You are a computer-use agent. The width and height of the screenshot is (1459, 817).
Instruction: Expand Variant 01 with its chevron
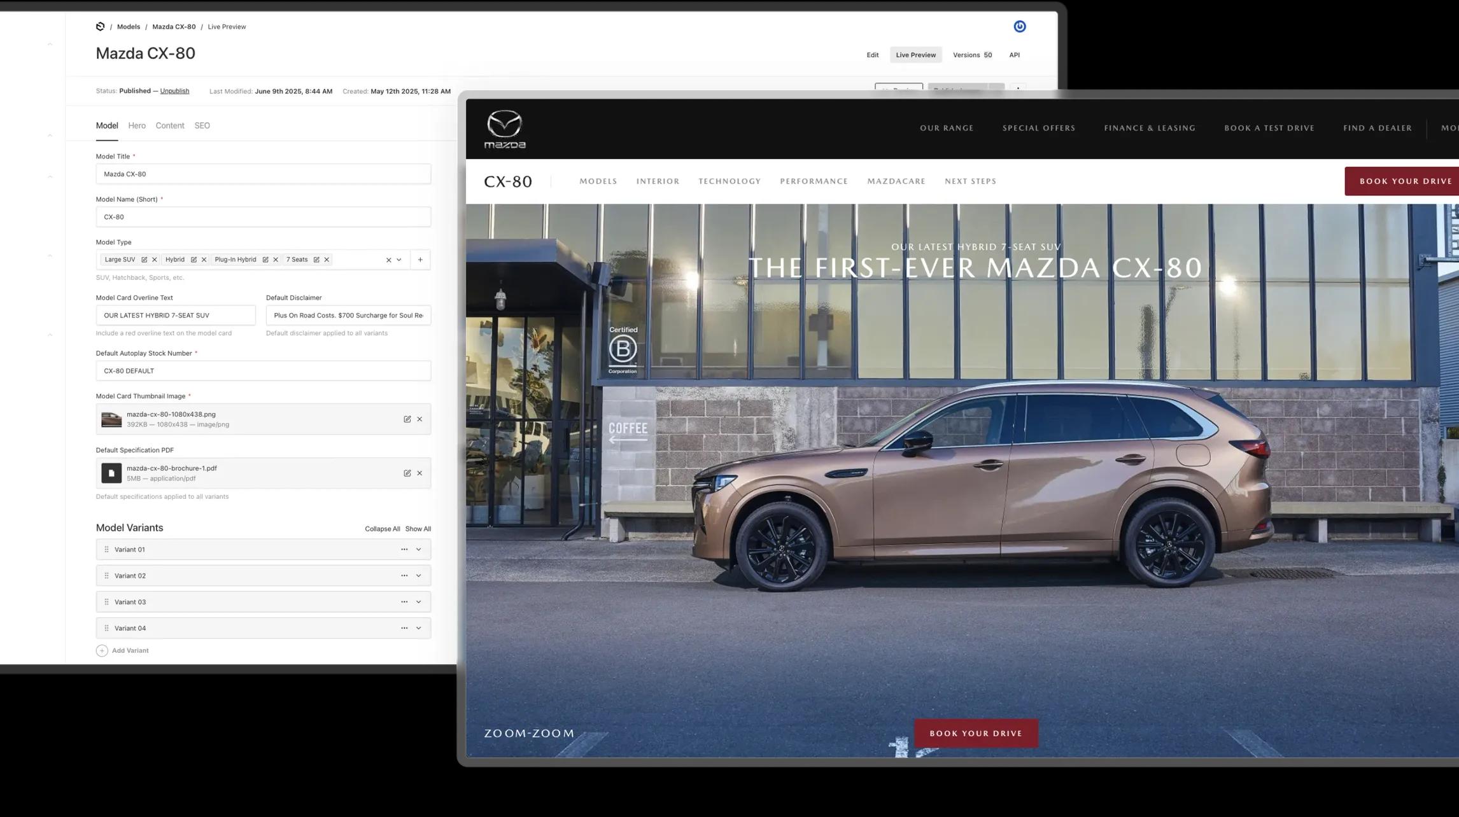click(419, 550)
